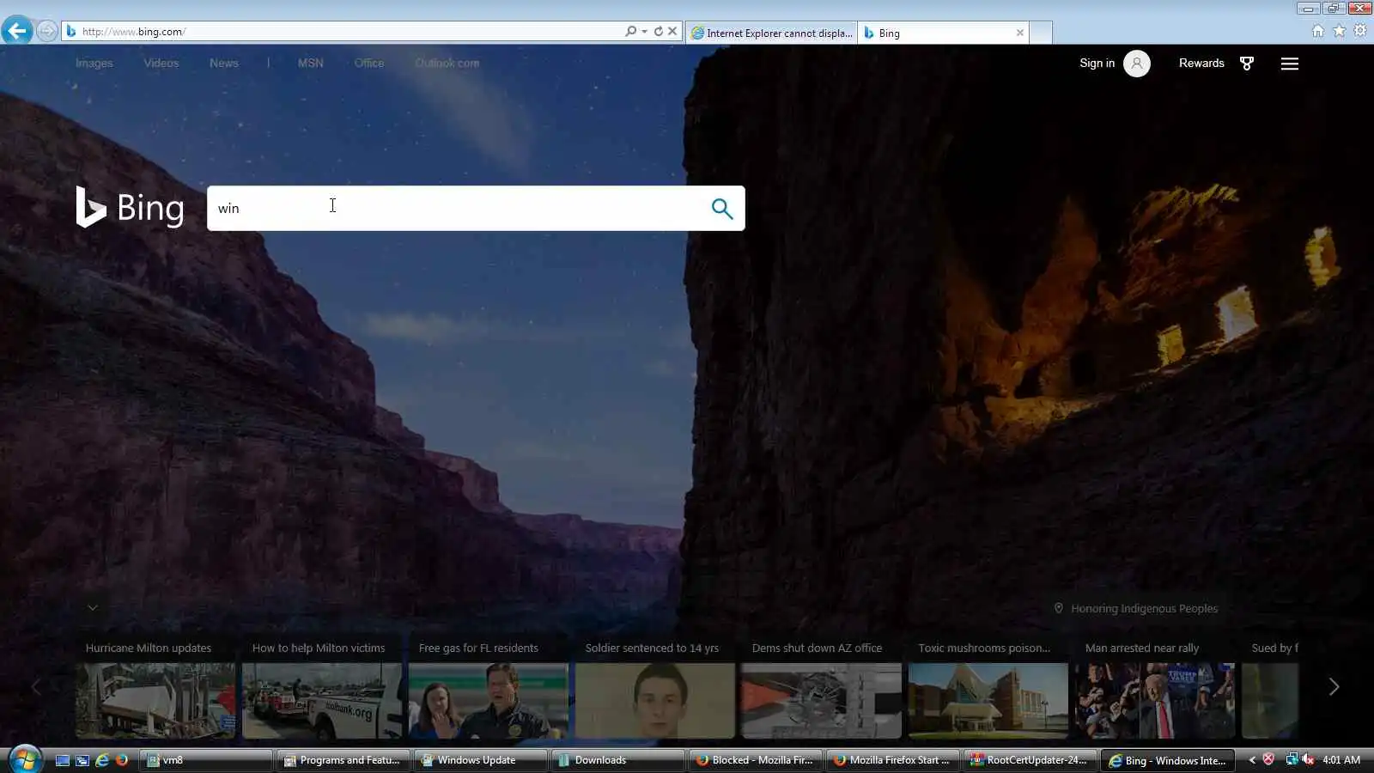1374x773 pixels.
Task: Click the Bing logo
Action: point(130,208)
